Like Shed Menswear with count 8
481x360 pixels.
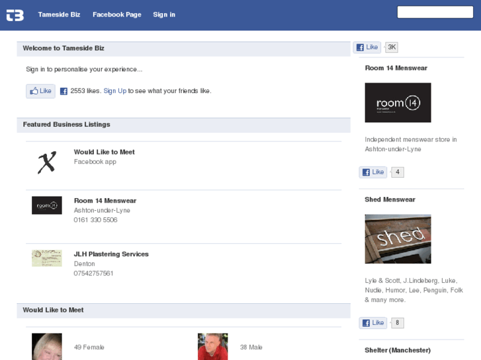(373, 323)
